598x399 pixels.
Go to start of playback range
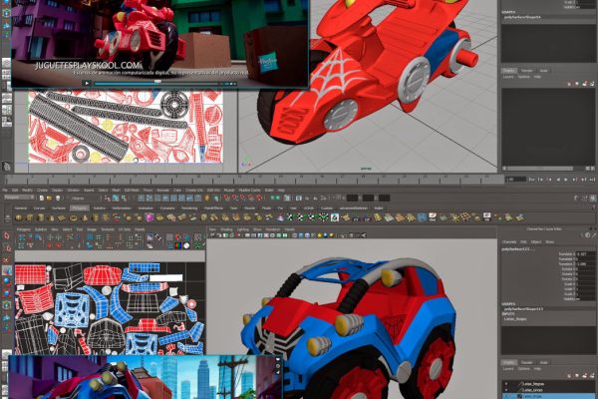pos(531,180)
